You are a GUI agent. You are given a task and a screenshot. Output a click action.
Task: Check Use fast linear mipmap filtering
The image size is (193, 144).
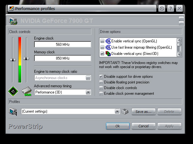[102, 47]
